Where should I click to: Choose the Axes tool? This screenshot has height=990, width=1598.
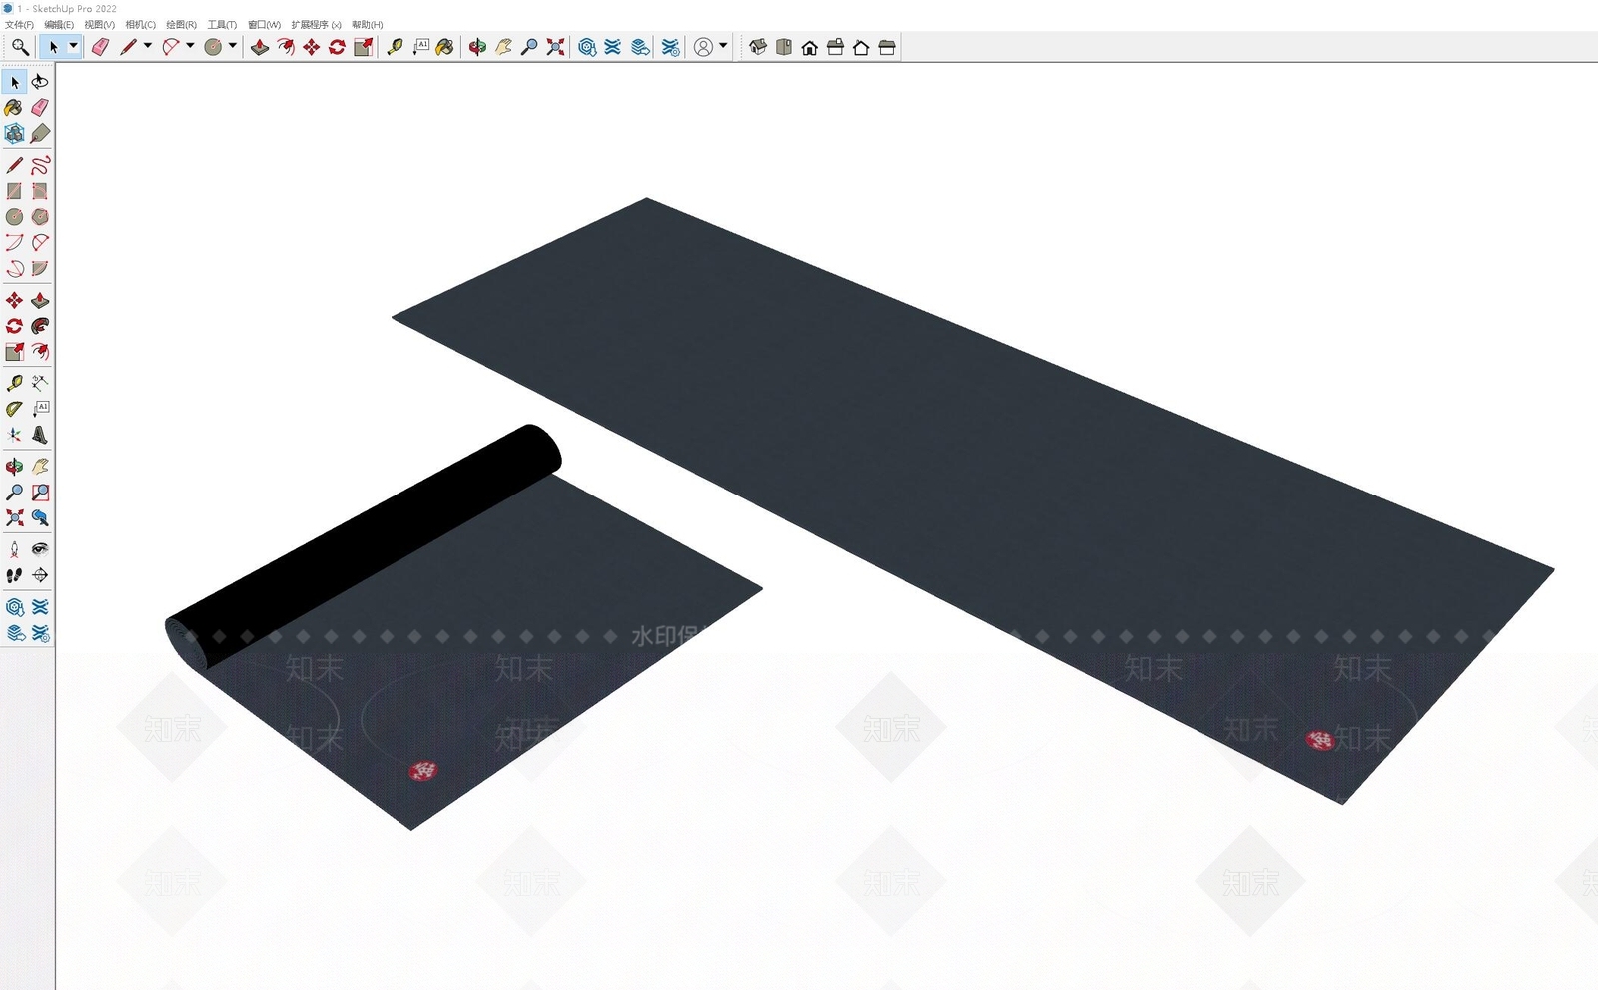(14, 435)
